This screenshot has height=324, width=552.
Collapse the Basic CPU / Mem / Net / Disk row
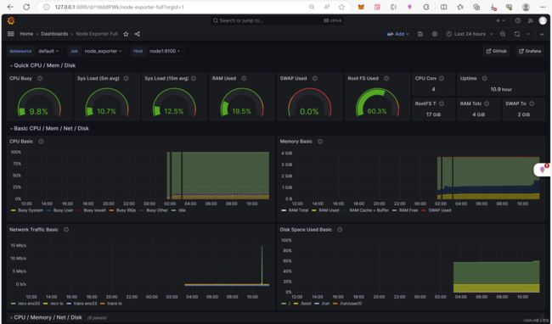point(49,128)
